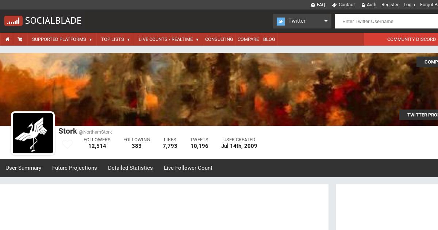Click the Stork profile name

tap(68, 131)
